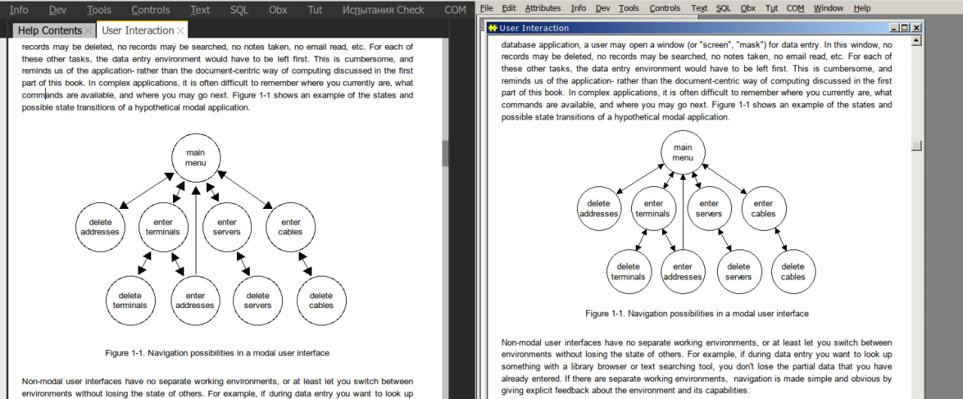The width and height of the screenshot is (963, 399).
Task: Open the Controls menu in dark left menu bar
Action: pyautogui.click(x=150, y=10)
